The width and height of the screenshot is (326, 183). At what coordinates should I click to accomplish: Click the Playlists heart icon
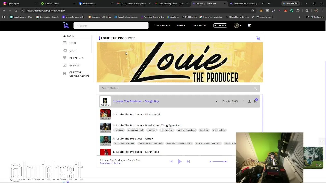[65, 58]
